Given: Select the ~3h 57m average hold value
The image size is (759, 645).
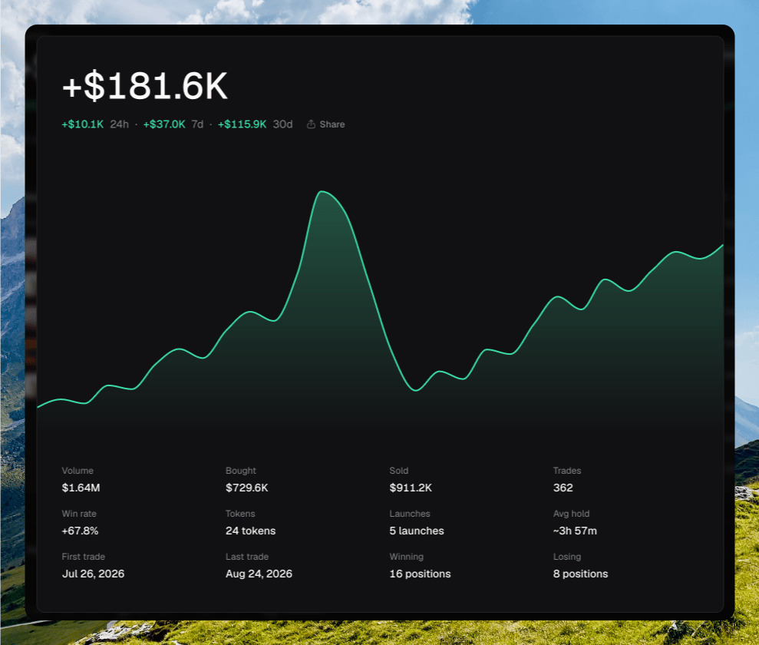Looking at the screenshot, I should click(x=575, y=531).
